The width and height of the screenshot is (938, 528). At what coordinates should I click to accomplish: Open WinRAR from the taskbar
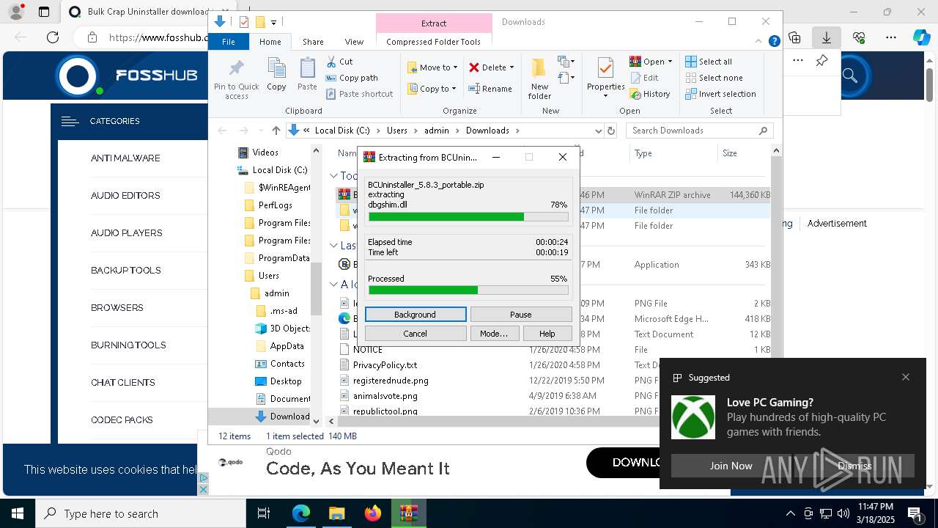(408, 513)
